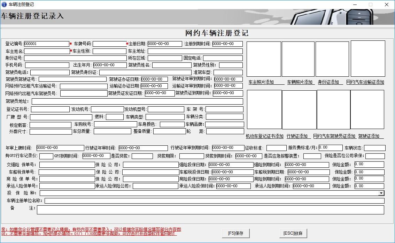
Task: Focus the 手机号码 input field
Action: (47, 65)
